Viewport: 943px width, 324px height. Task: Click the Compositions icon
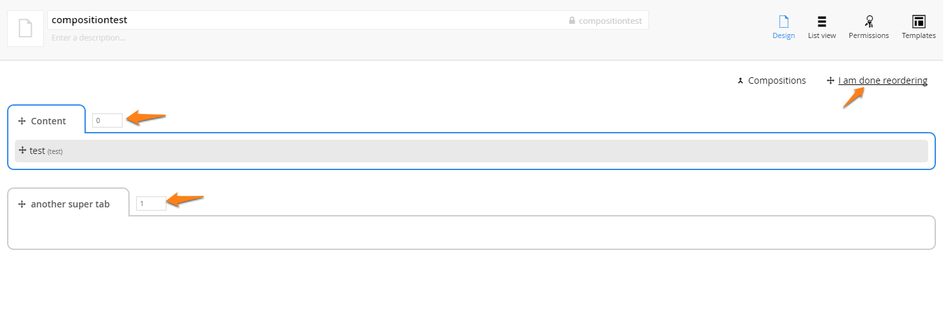coord(740,81)
